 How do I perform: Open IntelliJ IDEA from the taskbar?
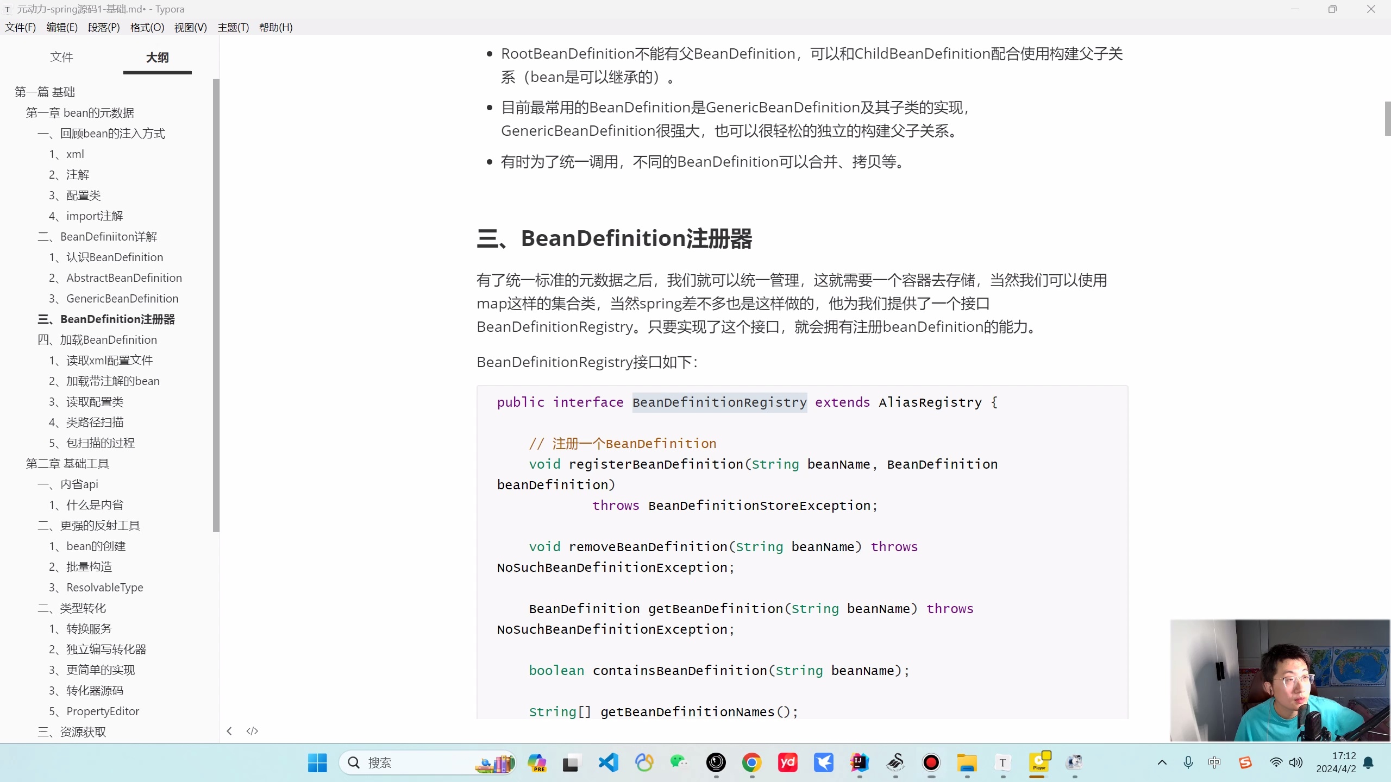[x=860, y=763]
